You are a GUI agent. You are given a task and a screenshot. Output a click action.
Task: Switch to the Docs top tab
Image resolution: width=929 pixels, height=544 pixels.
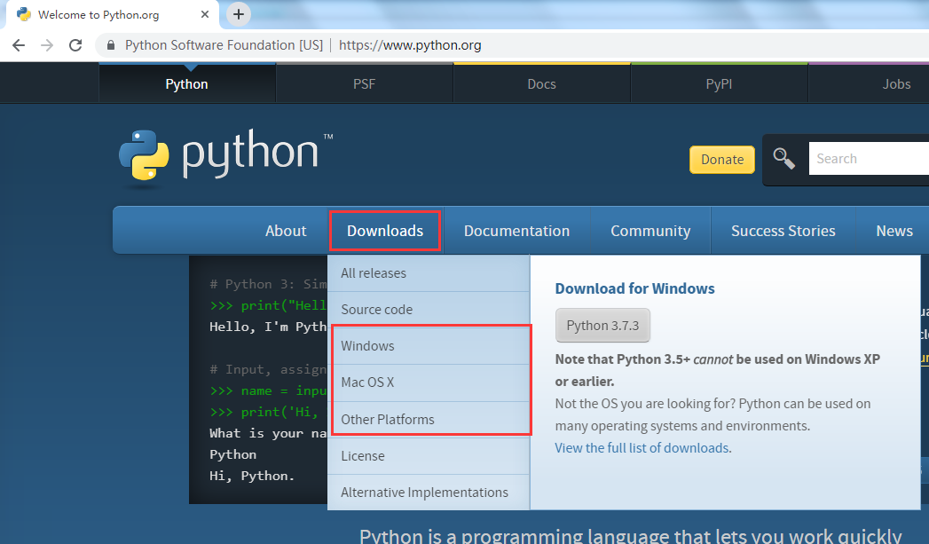(x=541, y=83)
